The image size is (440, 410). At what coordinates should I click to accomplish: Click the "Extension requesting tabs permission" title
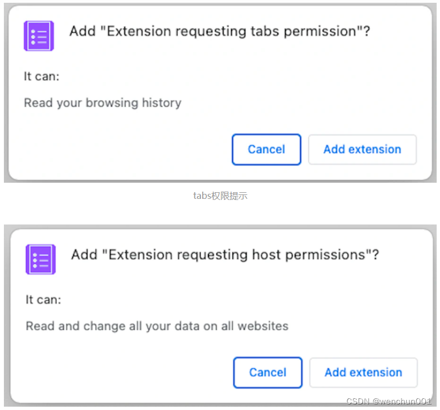pyautogui.click(x=219, y=31)
